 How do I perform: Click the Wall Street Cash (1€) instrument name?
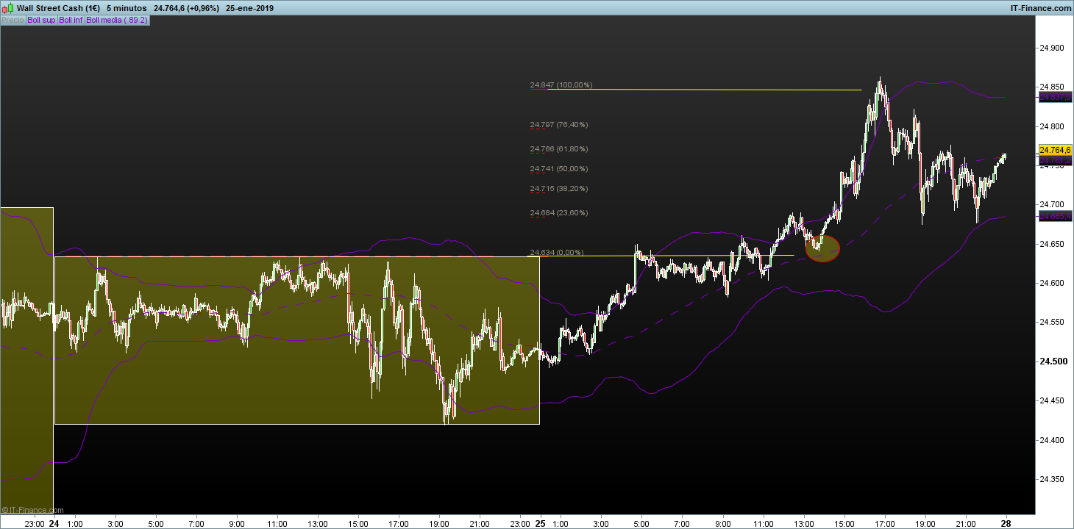coord(58,7)
